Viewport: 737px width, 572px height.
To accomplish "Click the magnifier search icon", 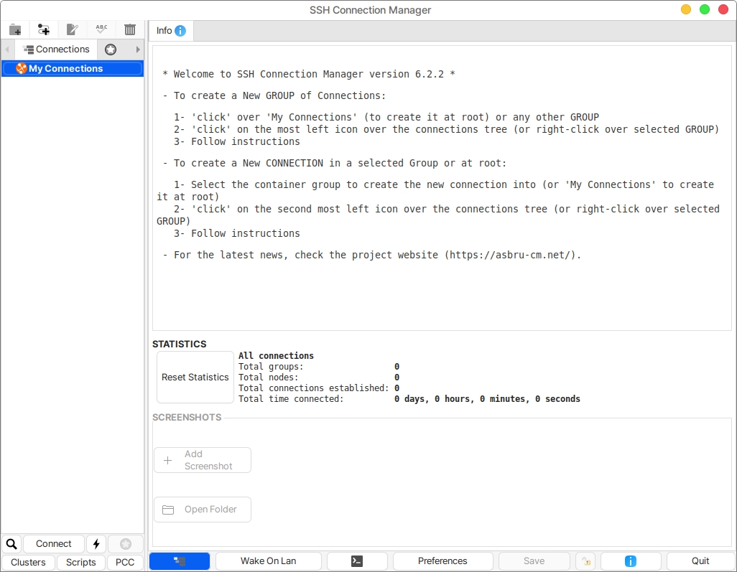I will point(11,544).
